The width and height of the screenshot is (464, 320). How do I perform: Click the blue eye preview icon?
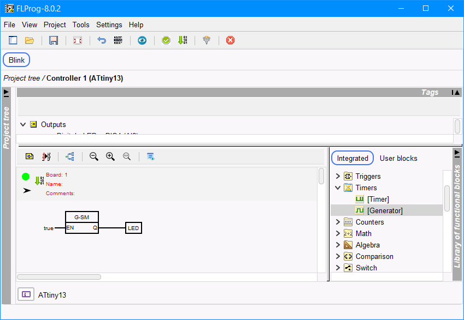pos(142,40)
